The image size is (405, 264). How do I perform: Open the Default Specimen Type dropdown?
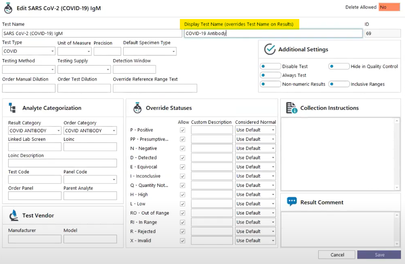tap(174, 51)
